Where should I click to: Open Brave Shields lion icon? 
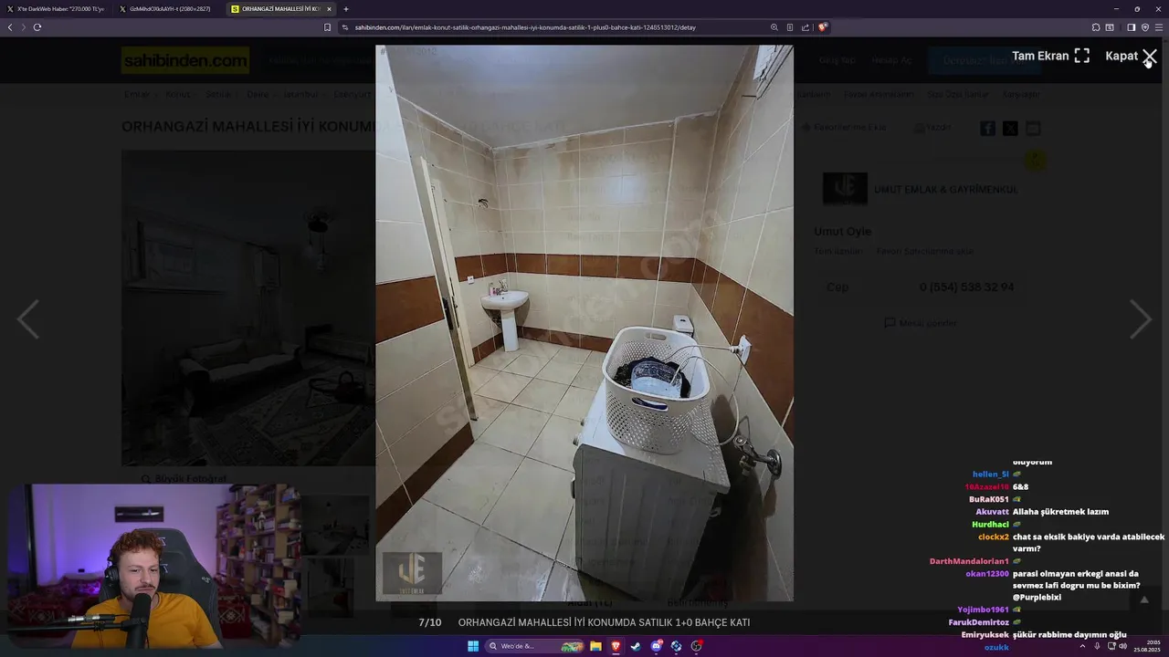(822, 27)
